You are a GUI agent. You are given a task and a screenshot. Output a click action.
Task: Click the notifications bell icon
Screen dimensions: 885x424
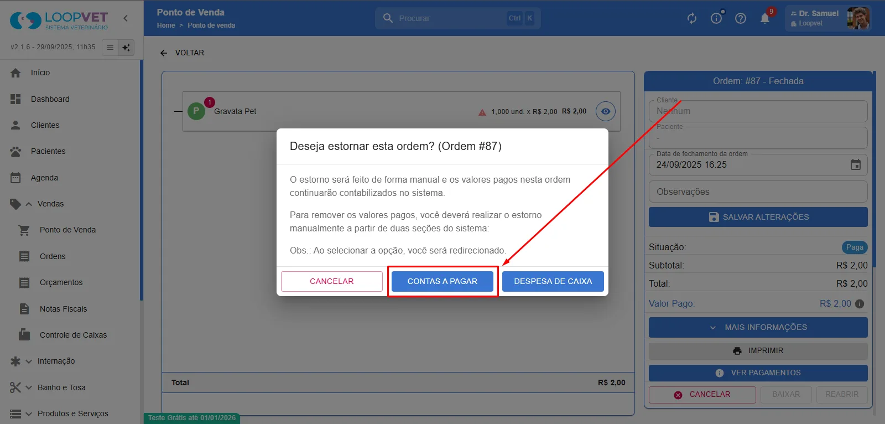point(765,18)
